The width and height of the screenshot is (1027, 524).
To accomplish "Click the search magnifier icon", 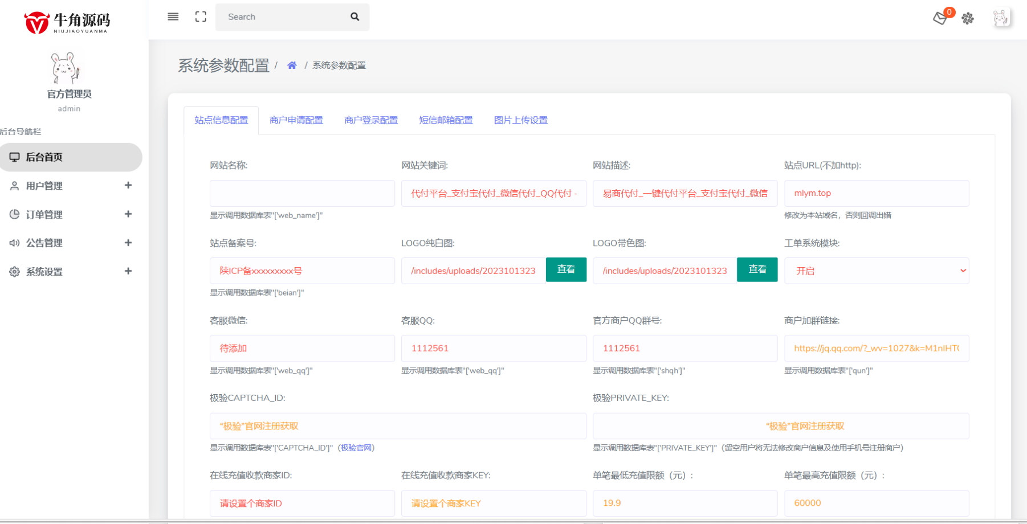I will [355, 17].
